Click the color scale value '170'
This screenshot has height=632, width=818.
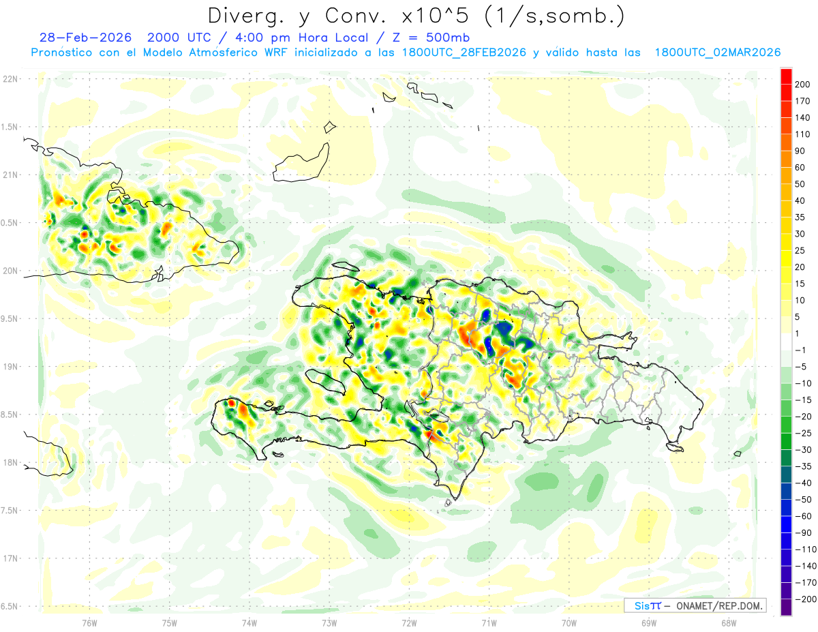(803, 101)
